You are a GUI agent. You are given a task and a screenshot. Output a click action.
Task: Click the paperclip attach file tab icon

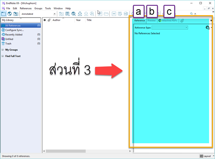182,21
